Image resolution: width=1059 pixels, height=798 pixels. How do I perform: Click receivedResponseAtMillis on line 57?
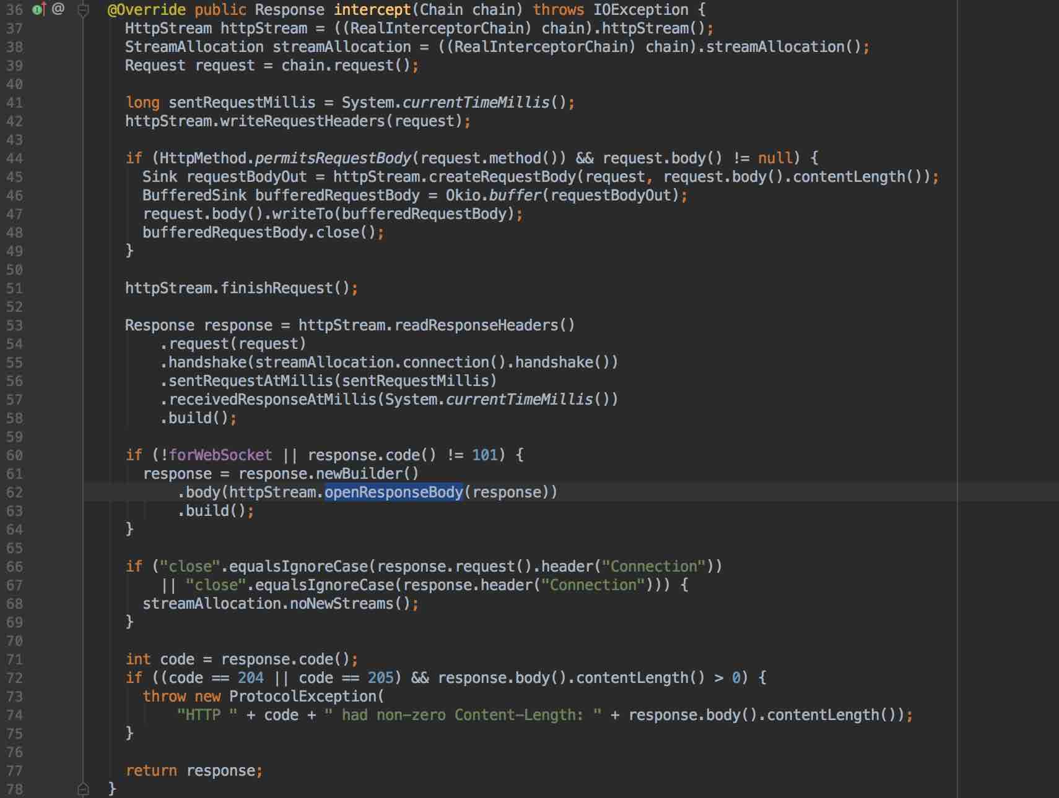point(272,400)
